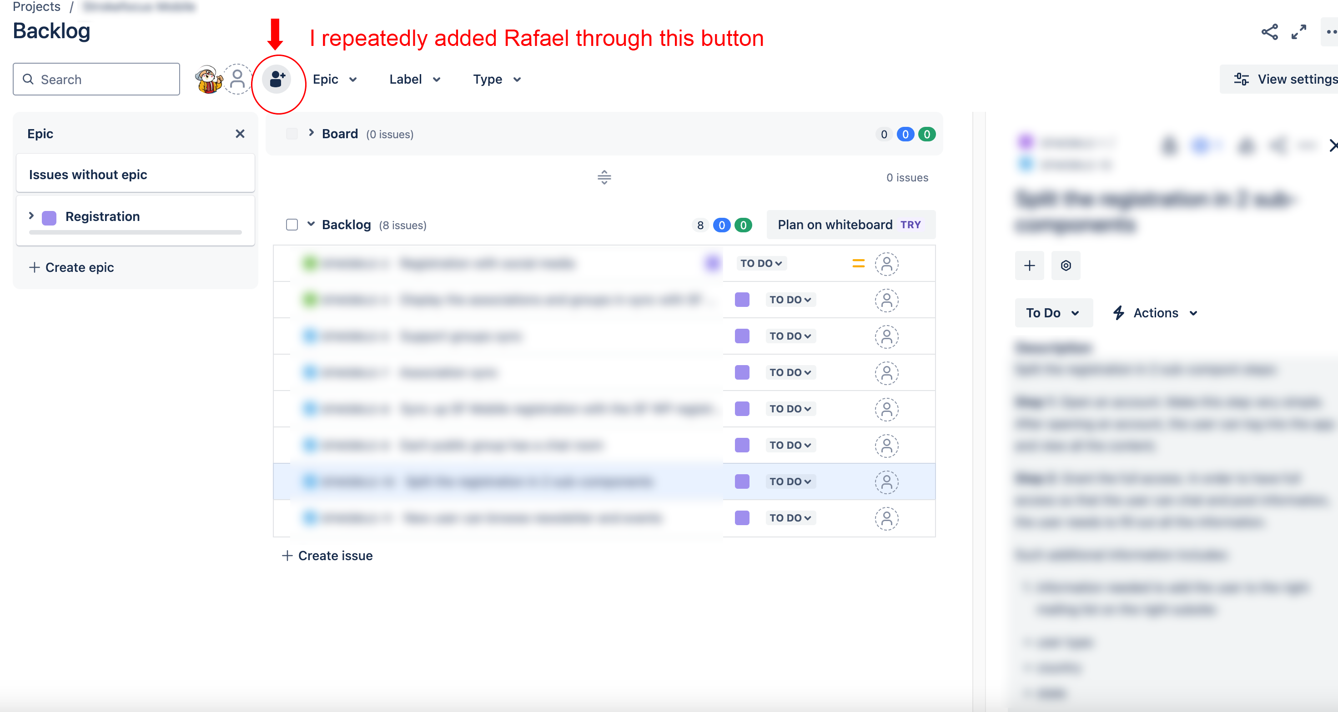Tick the Backlog section checkbox
The width and height of the screenshot is (1338, 712).
point(292,225)
